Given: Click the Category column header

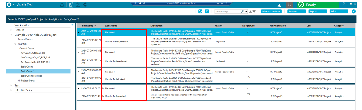Looking at the screenshot, I should click(x=339, y=26).
